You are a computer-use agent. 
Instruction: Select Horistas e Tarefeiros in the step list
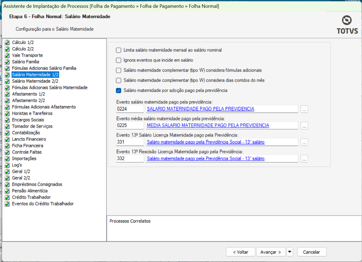[32, 113]
